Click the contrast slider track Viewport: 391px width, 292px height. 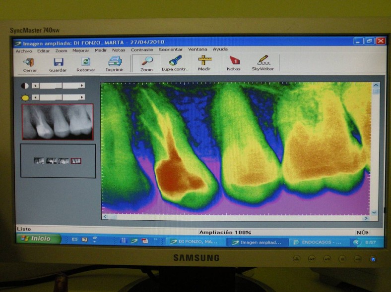coord(58,86)
